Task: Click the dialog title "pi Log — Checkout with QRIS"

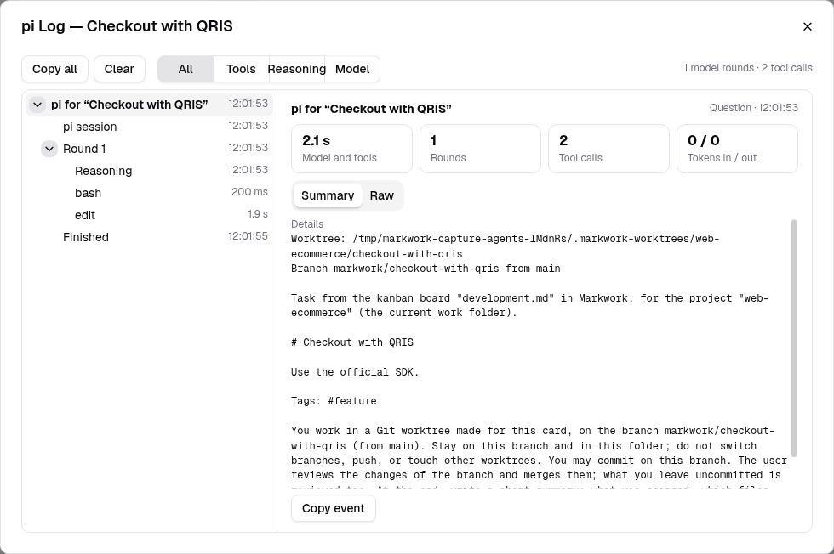Action: coord(127,26)
